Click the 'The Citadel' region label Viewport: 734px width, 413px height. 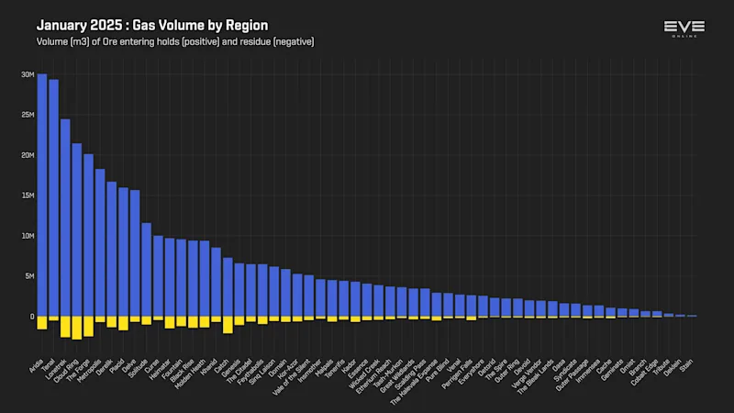239,371
